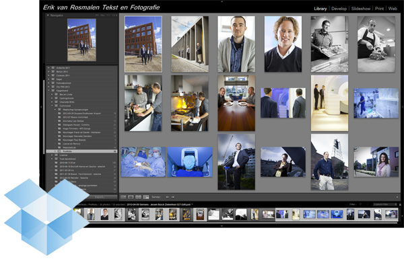Open the Print module
Screen dimensions: 404x263
379,9
